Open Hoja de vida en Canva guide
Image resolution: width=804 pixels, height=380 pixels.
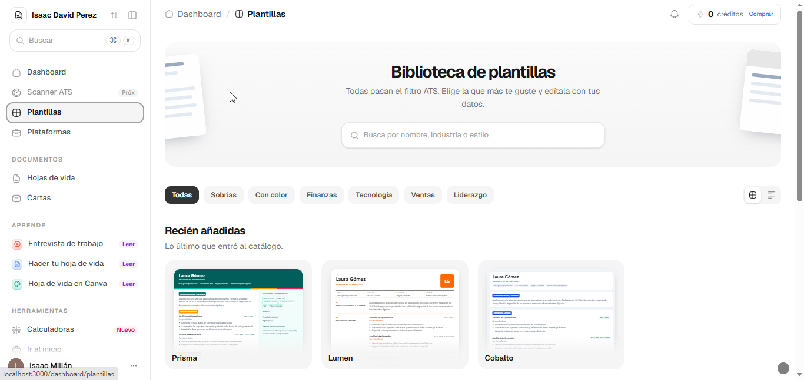(x=75, y=284)
